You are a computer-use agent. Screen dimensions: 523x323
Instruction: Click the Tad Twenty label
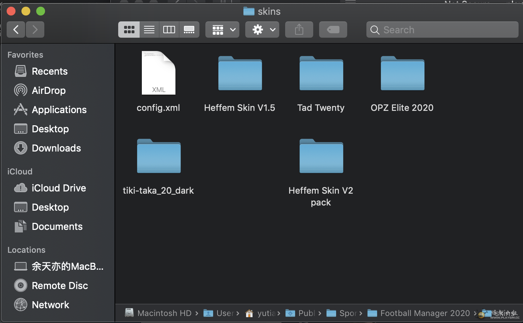click(x=321, y=108)
